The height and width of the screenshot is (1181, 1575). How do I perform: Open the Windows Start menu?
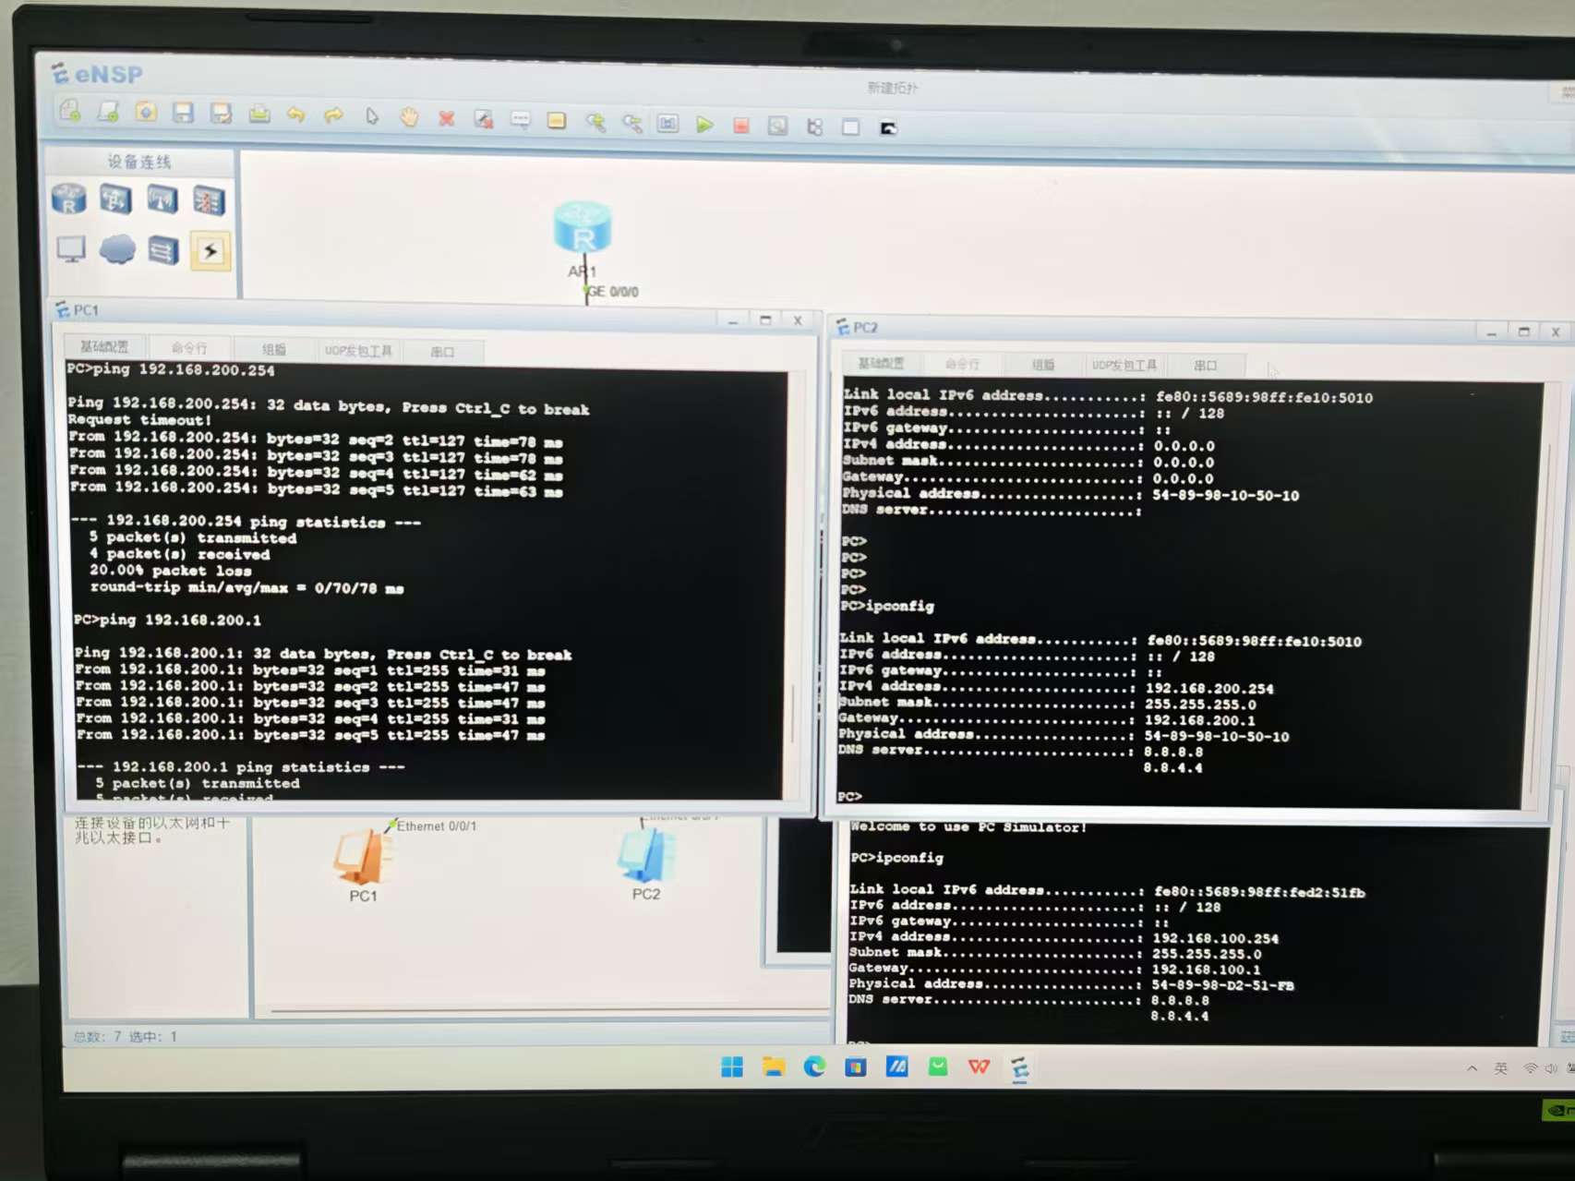[732, 1067]
